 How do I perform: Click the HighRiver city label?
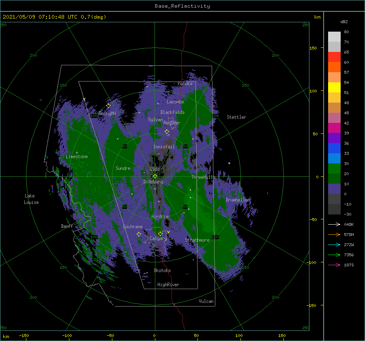click(168, 285)
